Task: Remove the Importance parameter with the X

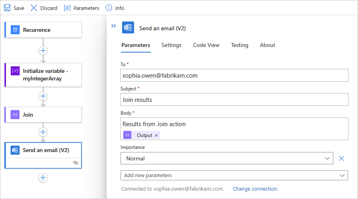Action: [x=341, y=158]
